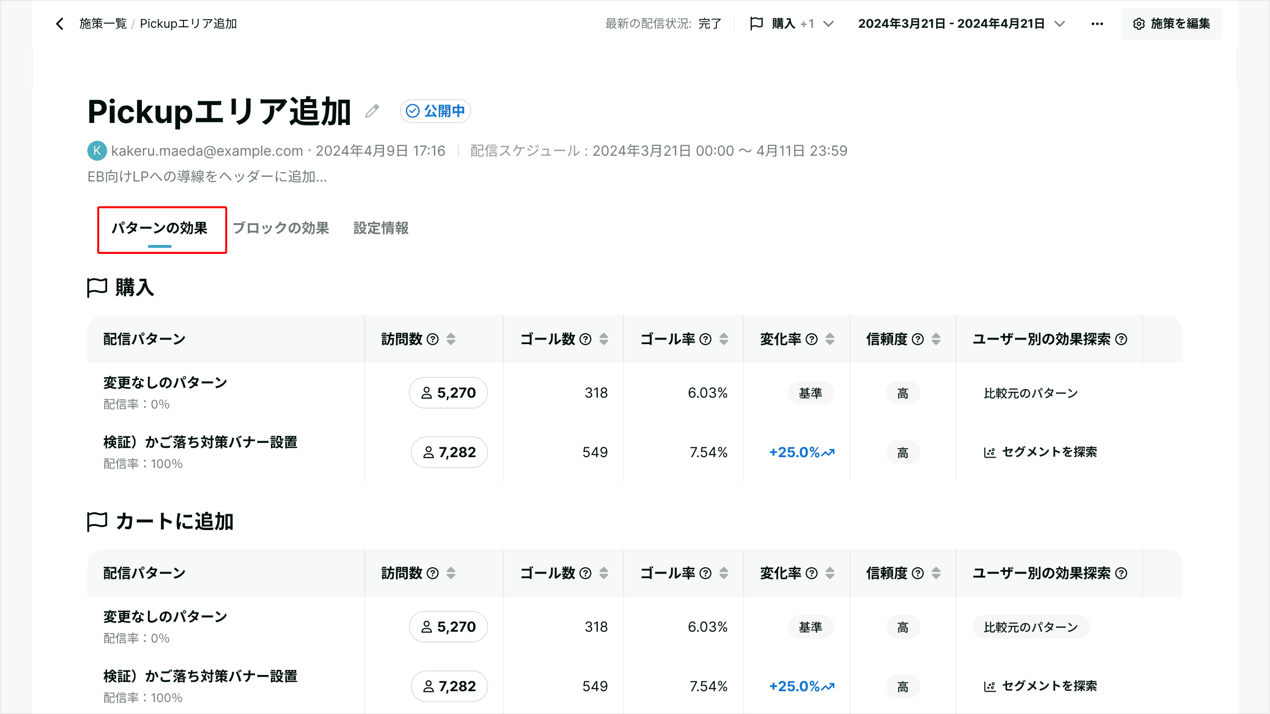Click the 7,282 visitors pill in 購入 table
This screenshot has width=1270, height=714.
click(x=449, y=452)
